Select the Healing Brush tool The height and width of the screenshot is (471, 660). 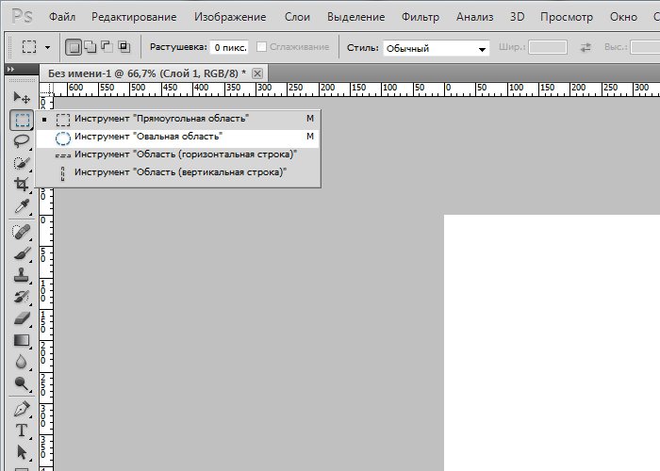[22, 231]
